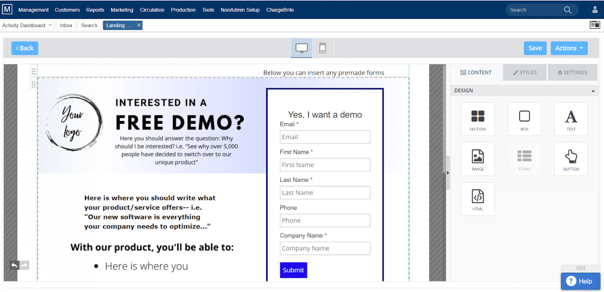
Task: Insert an Image element
Action: tap(477, 159)
